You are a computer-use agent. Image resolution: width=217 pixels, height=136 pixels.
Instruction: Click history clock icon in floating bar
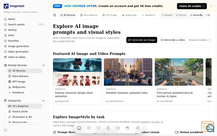(x=89, y=128)
